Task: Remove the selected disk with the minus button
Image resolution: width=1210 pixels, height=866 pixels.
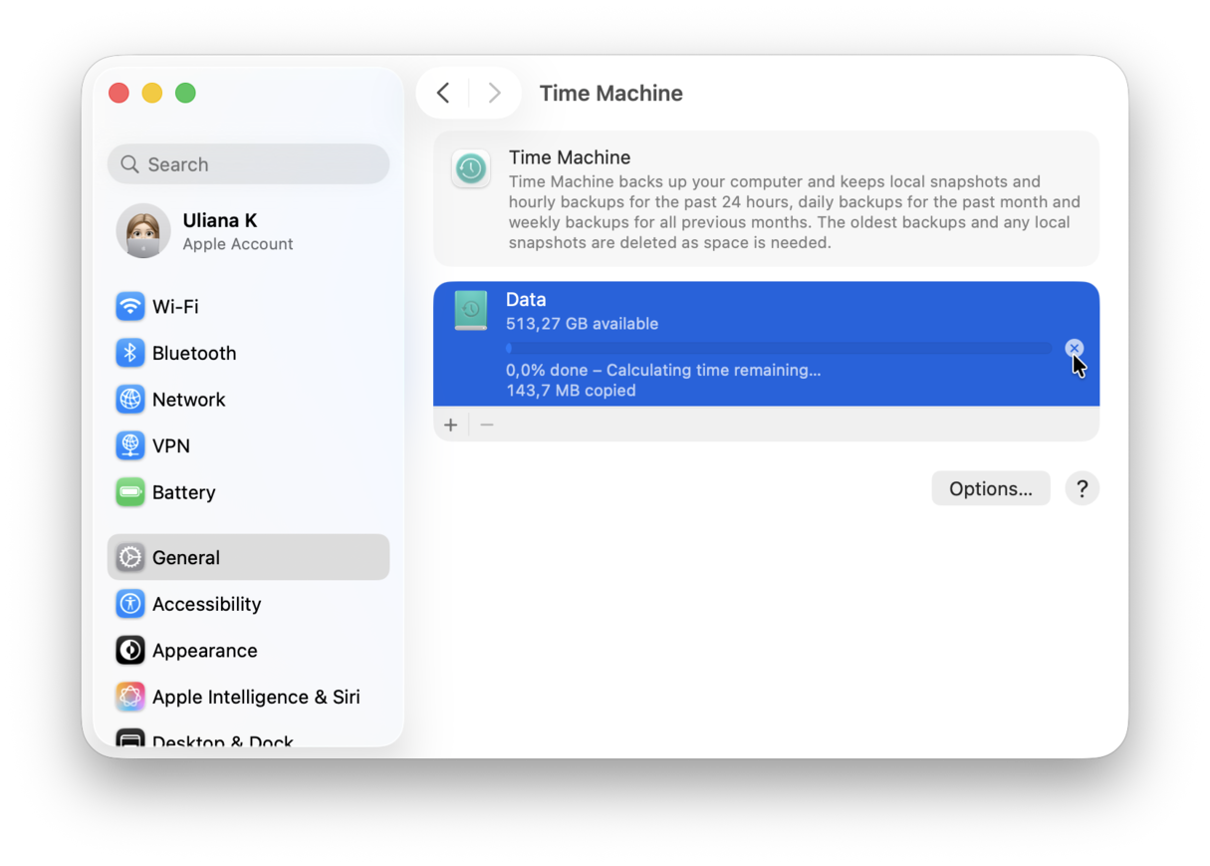Action: (486, 424)
